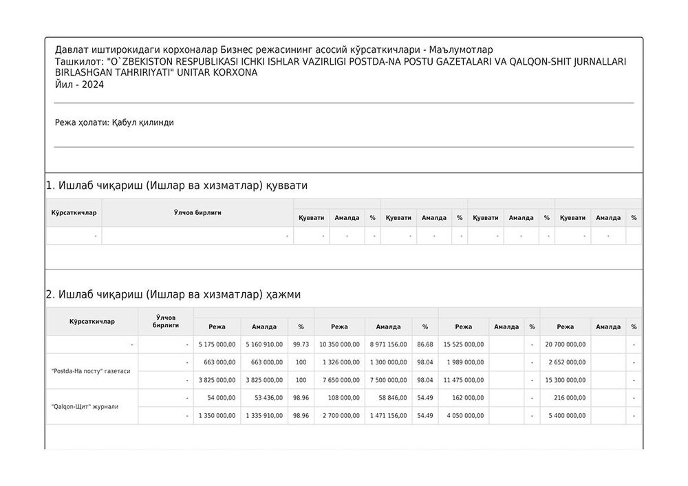Click the 'Режа ҳолати: Қабул қилинди' status text
Image resolution: width=688 pixels, height=486 pixels.
[x=114, y=123]
